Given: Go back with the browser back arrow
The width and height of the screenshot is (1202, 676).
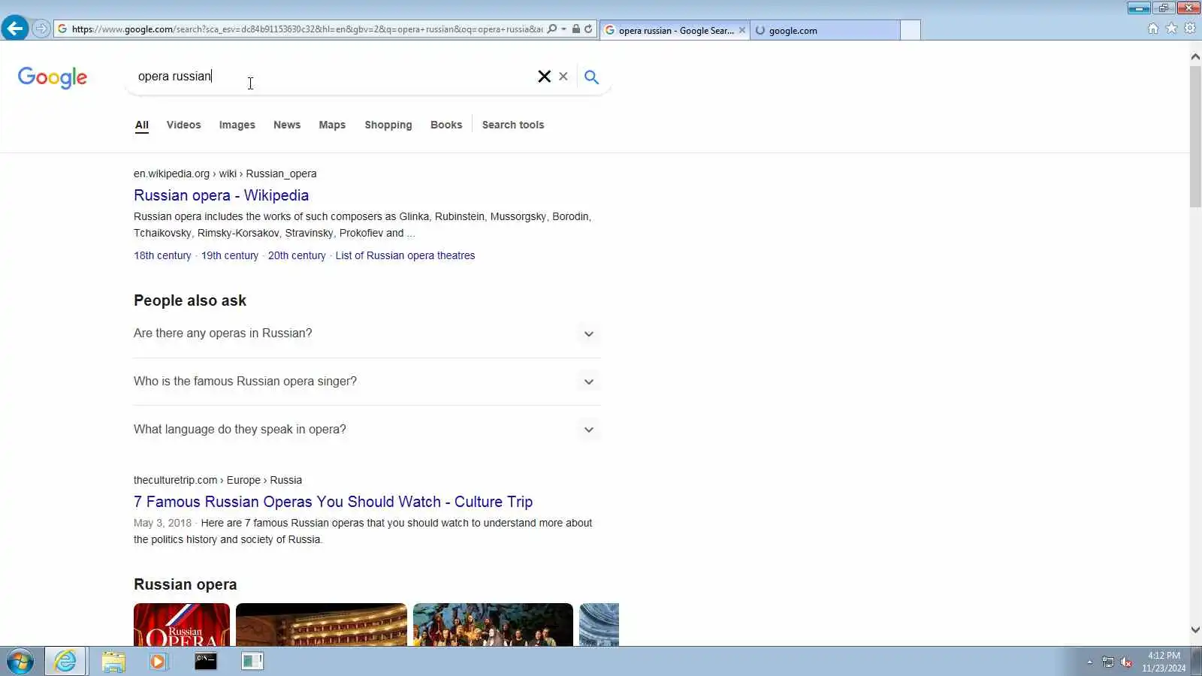Looking at the screenshot, I should point(14,29).
